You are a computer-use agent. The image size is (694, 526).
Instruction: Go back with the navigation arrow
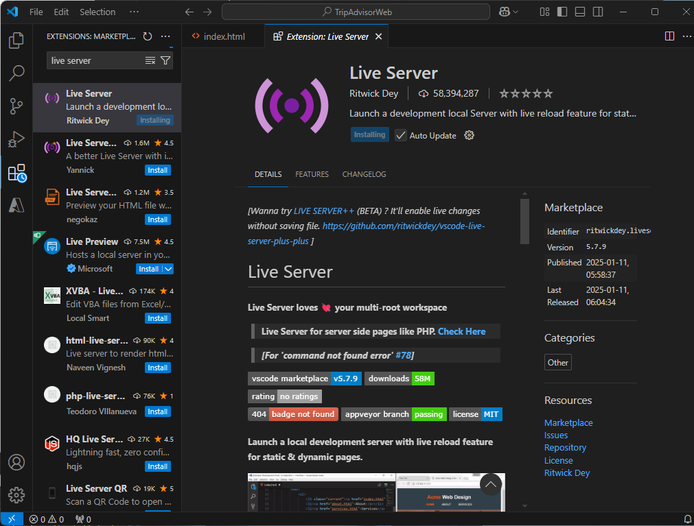tap(189, 12)
